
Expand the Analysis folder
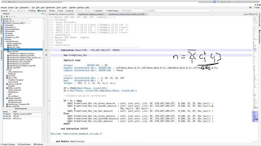click(x=4, y=25)
